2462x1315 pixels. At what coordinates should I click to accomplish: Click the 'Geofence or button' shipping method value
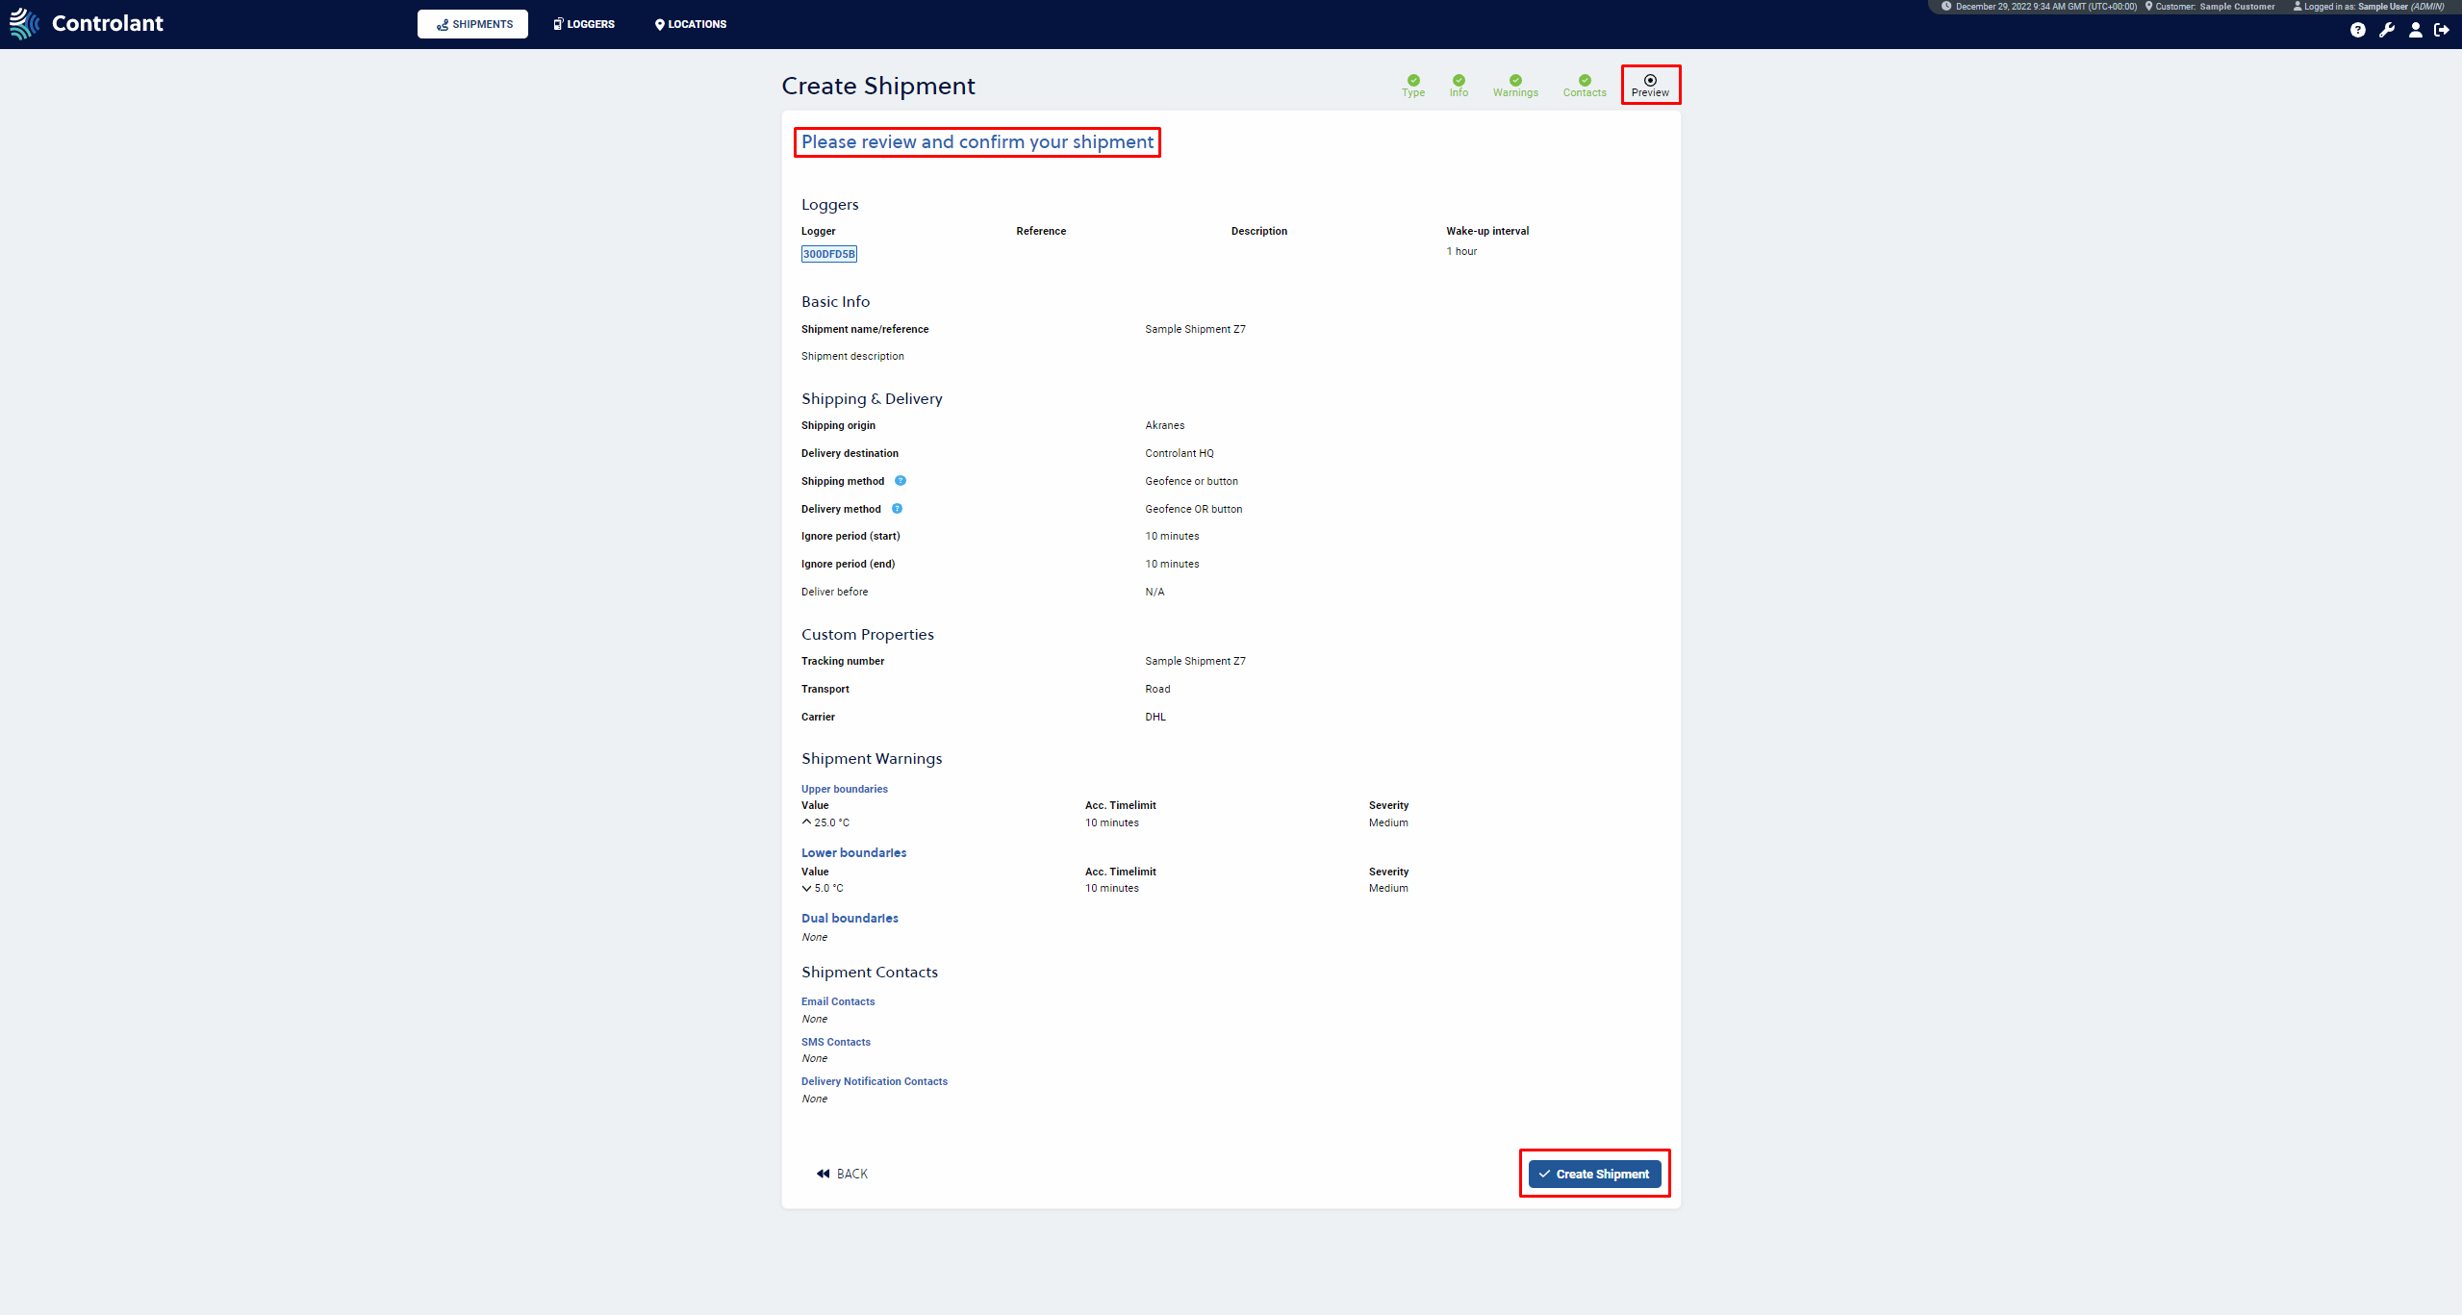pyautogui.click(x=1192, y=481)
